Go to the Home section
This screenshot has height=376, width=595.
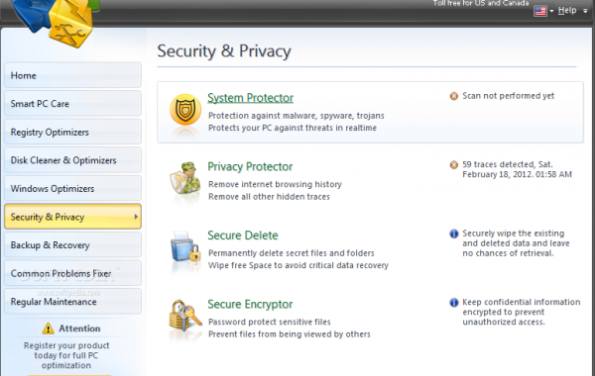click(x=72, y=75)
